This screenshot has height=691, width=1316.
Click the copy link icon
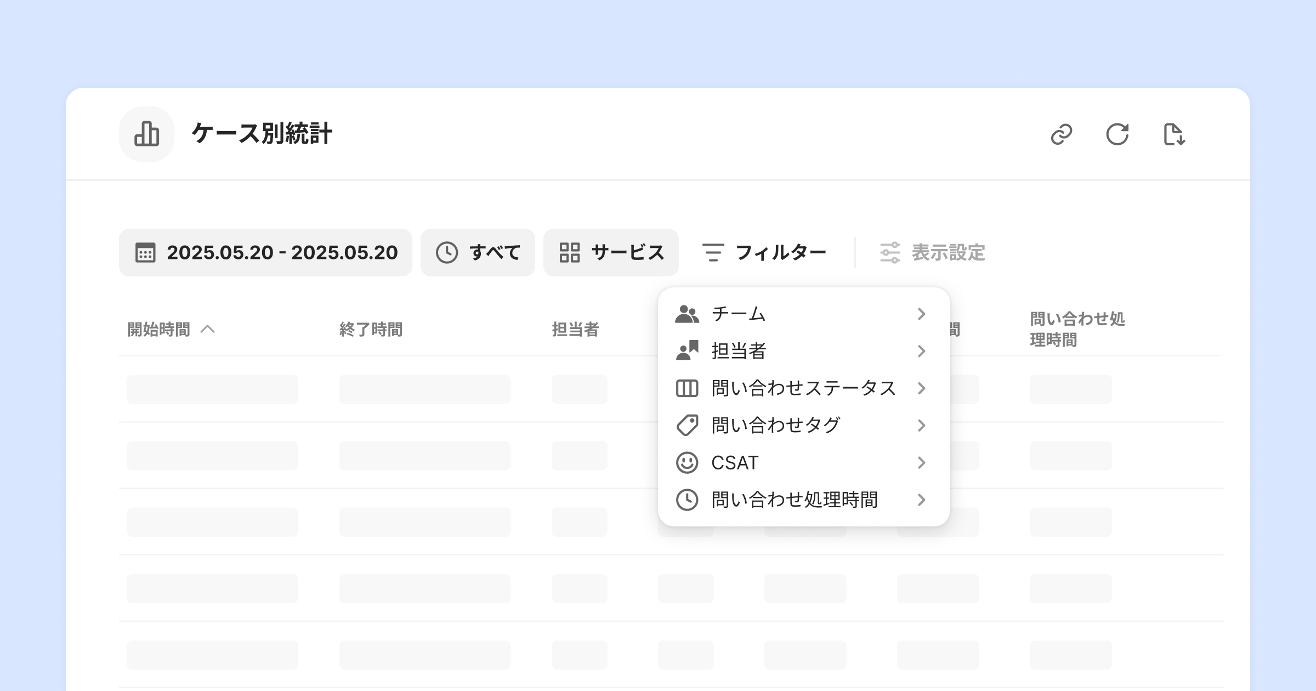pyautogui.click(x=1061, y=134)
